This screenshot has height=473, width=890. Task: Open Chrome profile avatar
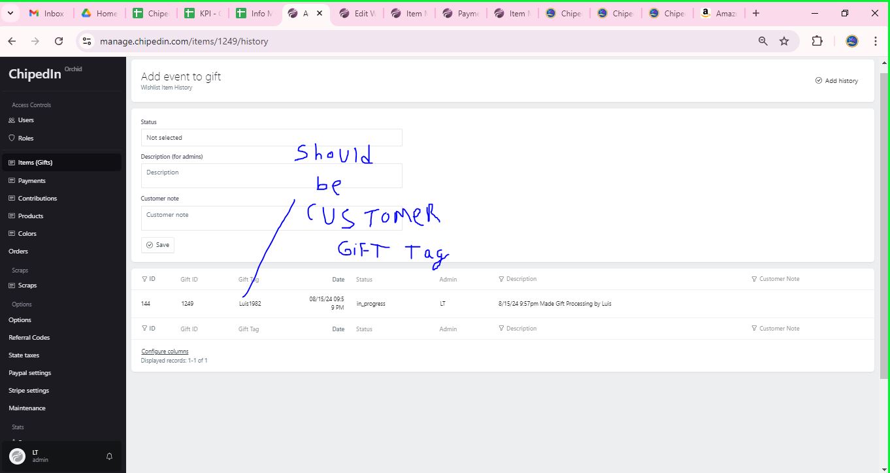(851, 41)
